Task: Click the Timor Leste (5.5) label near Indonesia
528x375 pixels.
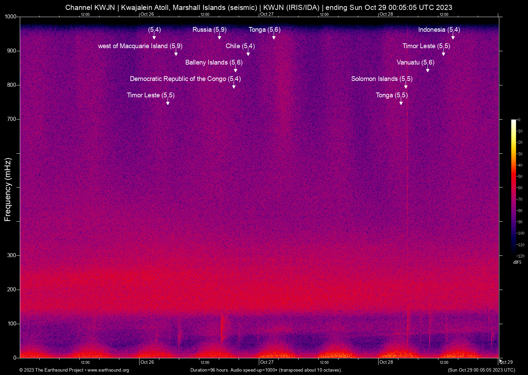Action: (426, 46)
